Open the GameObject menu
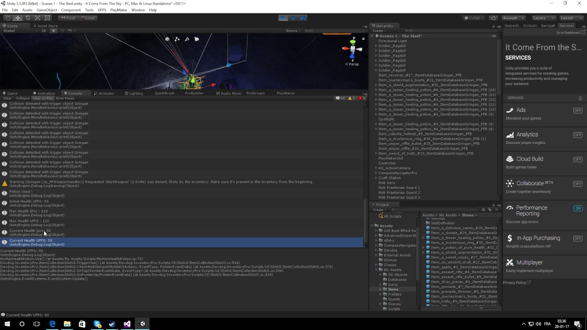587x330 pixels. tap(47, 10)
